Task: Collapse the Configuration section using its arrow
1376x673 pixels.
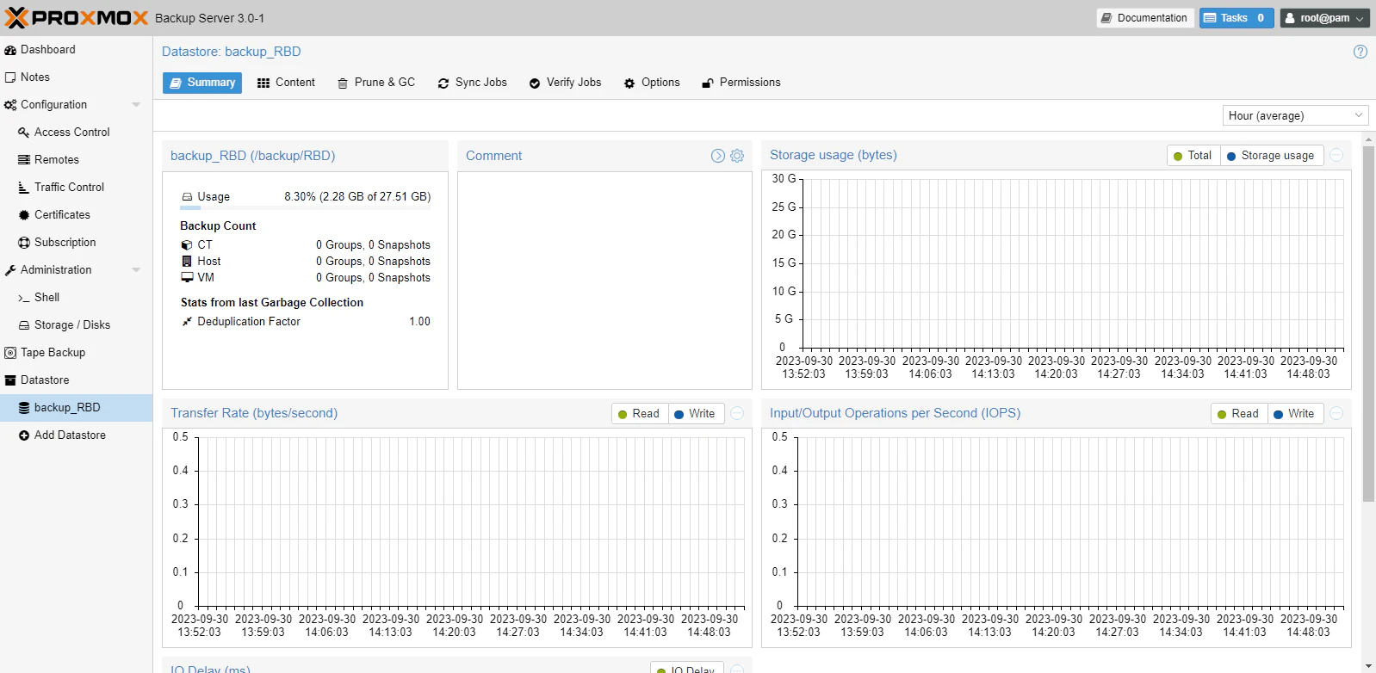Action: 136,105
